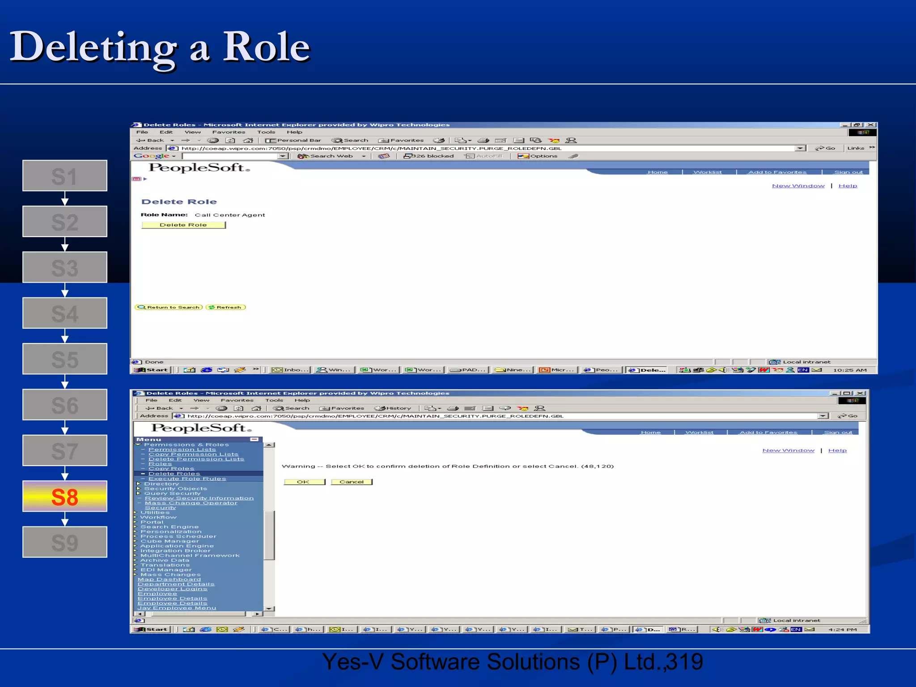
Task: Open File menu in upper browser
Action: 142,132
